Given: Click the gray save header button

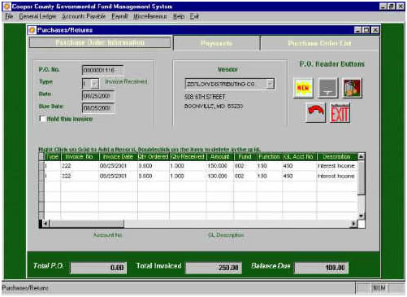Looking at the screenshot, I should tap(327, 88).
